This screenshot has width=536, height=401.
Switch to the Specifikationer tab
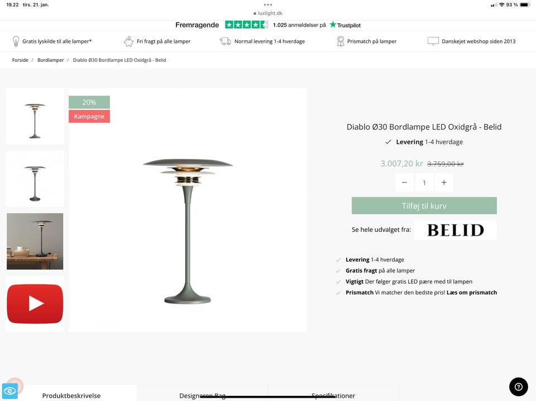coord(333,395)
